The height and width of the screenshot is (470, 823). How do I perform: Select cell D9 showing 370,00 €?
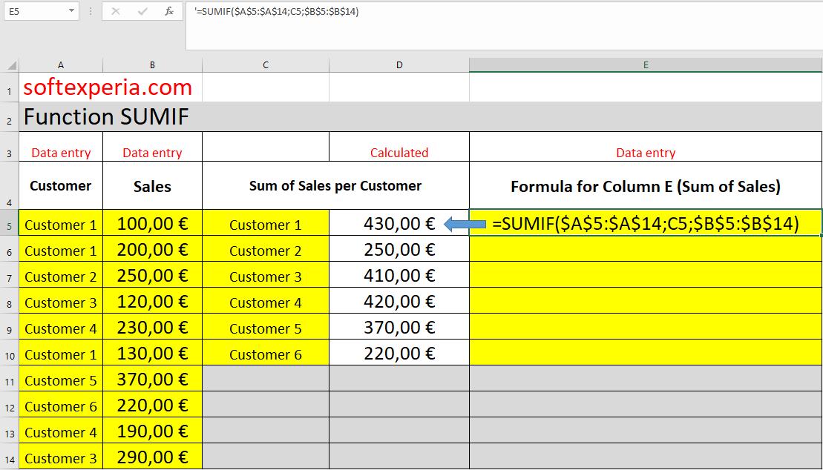coord(399,327)
